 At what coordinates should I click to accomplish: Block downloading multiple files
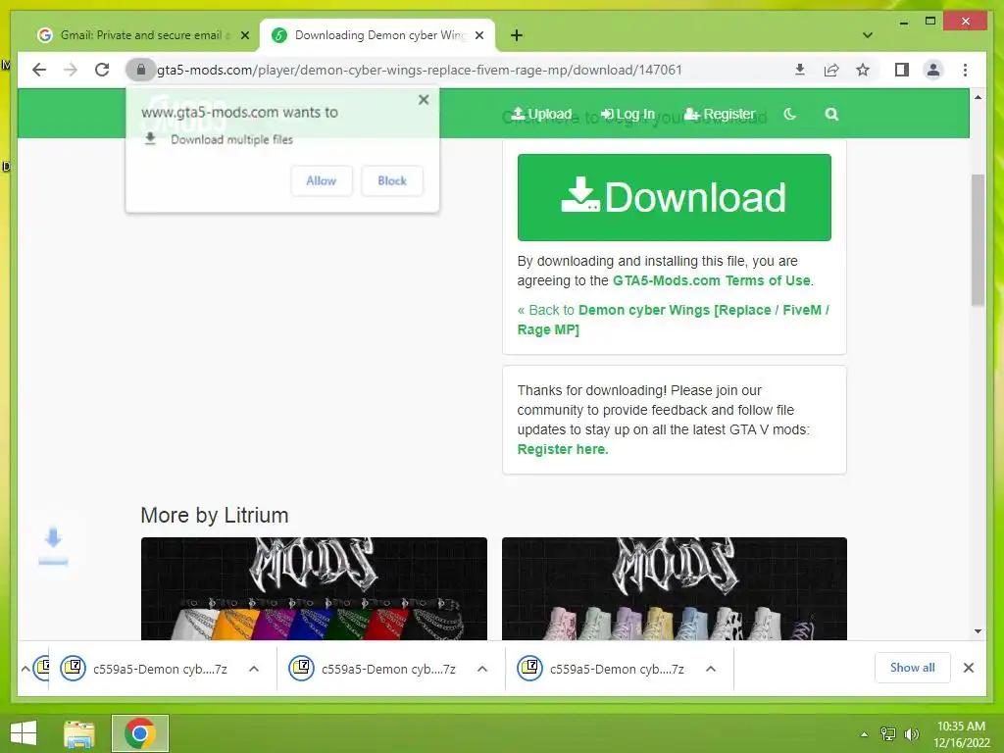click(x=392, y=180)
